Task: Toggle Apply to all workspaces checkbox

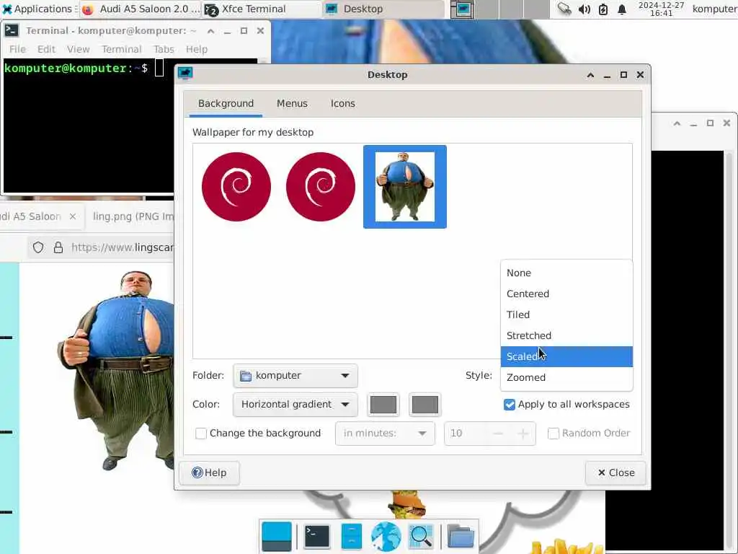Action: coord(510,404)
